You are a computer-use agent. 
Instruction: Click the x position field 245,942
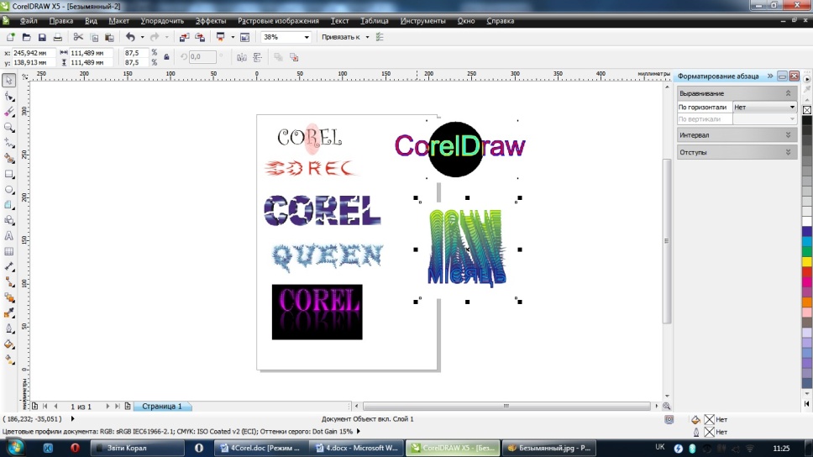click(x=33, y=53)
